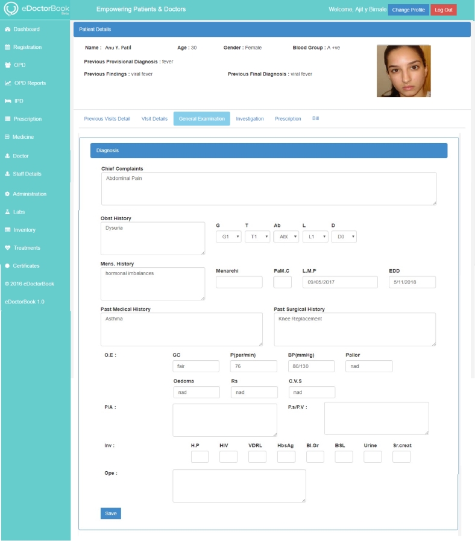This screenshot has width=475, height=543.
Task: Open the Previous Visits Detail tab
Action: [x=107, y=119]
